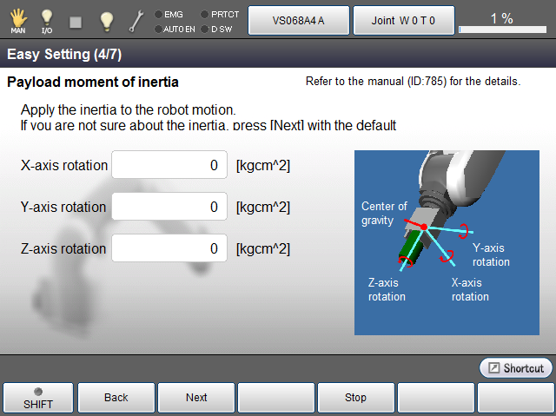Click the MAN manual mode hand icon
Screen dimensions: 556x416
click(x=17, y=19)
